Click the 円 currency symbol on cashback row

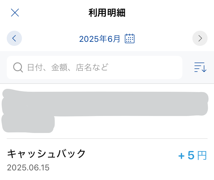[202, 156]
